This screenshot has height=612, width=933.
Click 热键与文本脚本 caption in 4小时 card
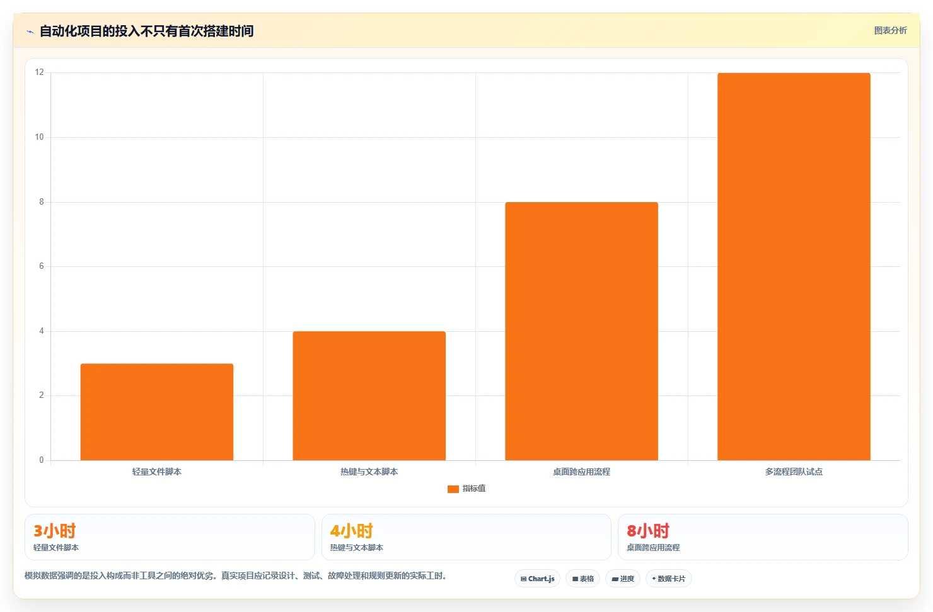point(357,548)
